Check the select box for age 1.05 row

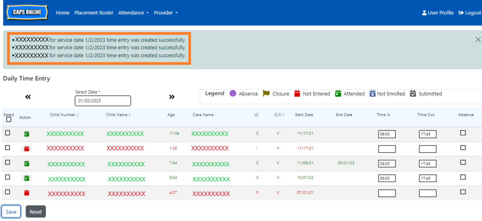(8, 148)
